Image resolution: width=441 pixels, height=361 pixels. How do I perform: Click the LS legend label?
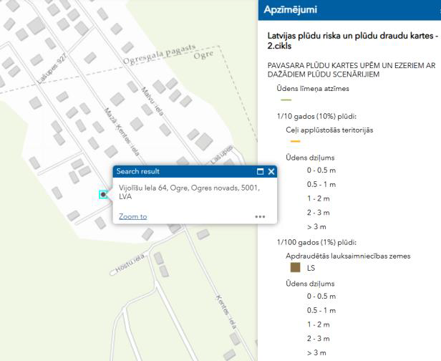click(x=311, y=268)
